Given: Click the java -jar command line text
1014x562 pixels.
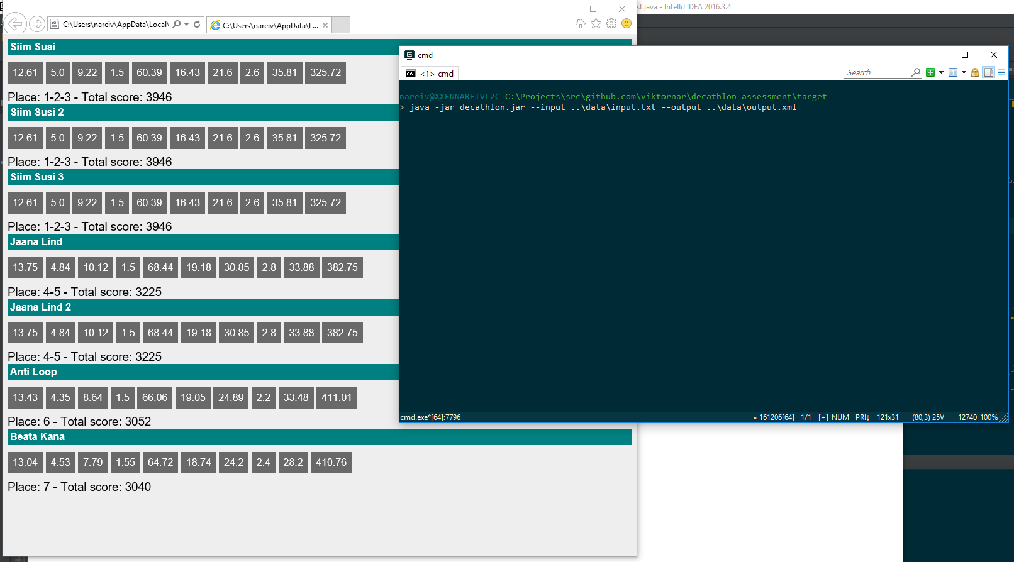Looking at the screenshot, I should click(x=603, y=107).
